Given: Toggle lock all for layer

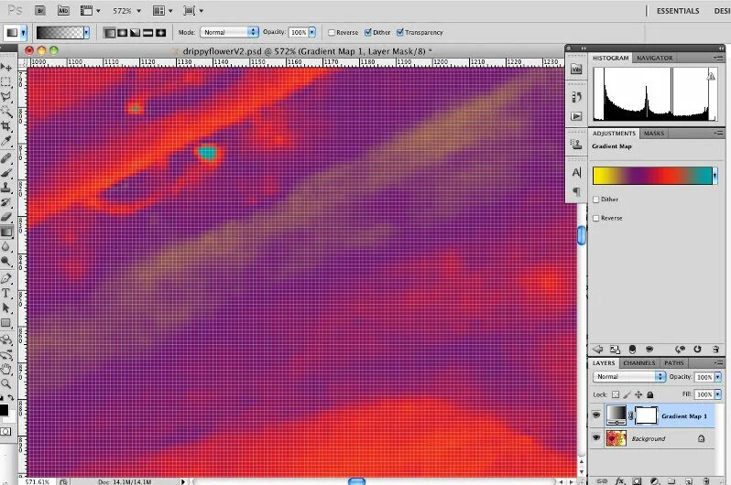Looking at the screenshot, I should 649,394.
